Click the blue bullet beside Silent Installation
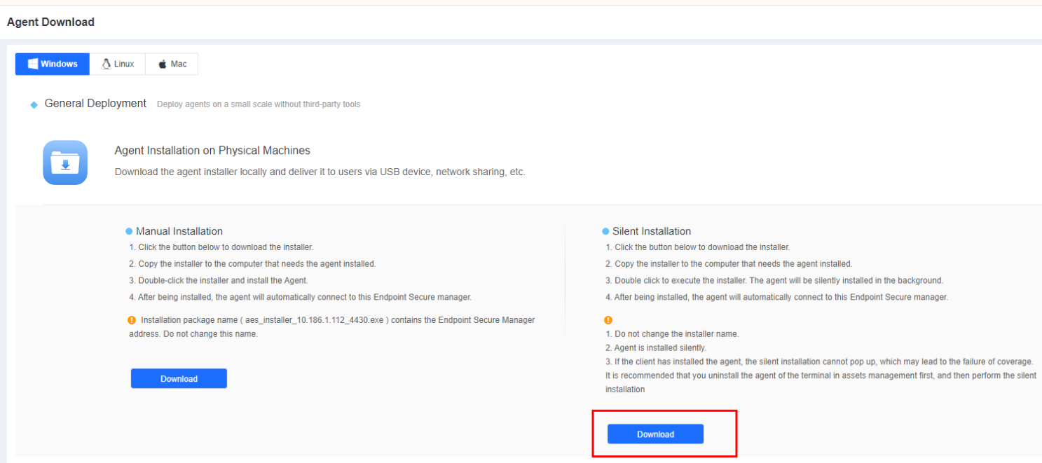The image size is (1042, 463). click(x=605, y=231)
